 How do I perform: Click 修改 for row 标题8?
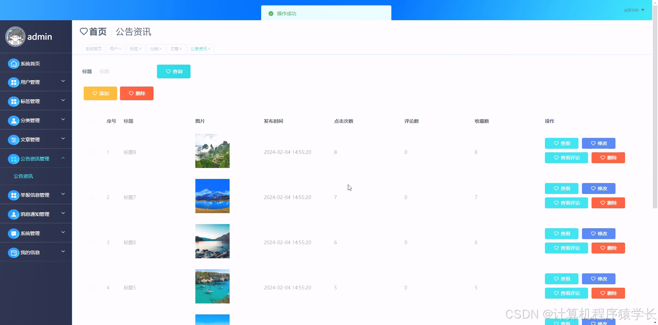click(x=599, y=143)
